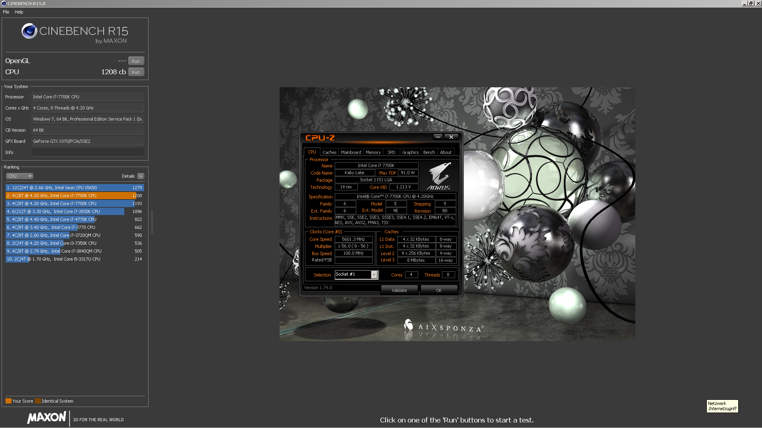Click the panel splitter handle
This screenshot has width=762, height=428.
[152, 222]
